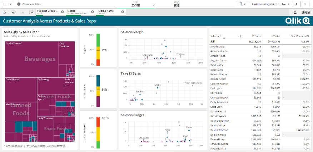Click the David Howard treemap block

[x=21, y=90]
